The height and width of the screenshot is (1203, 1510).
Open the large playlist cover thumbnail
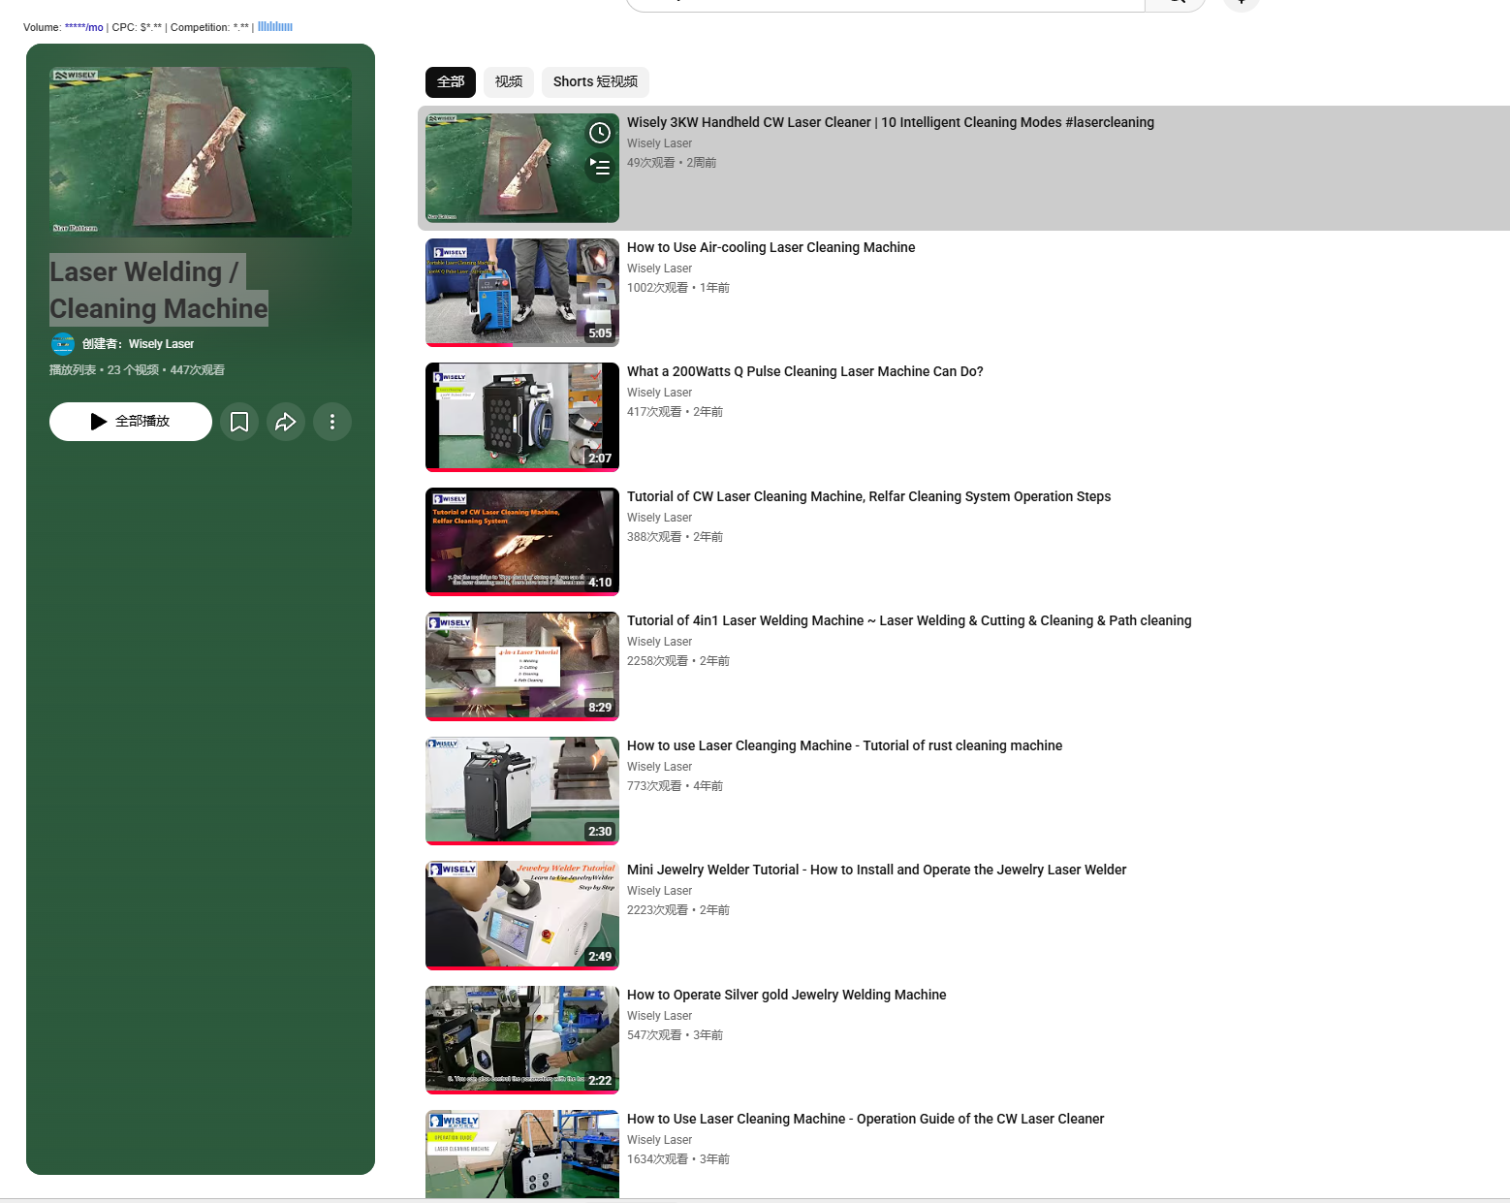(x=201, y=152)
